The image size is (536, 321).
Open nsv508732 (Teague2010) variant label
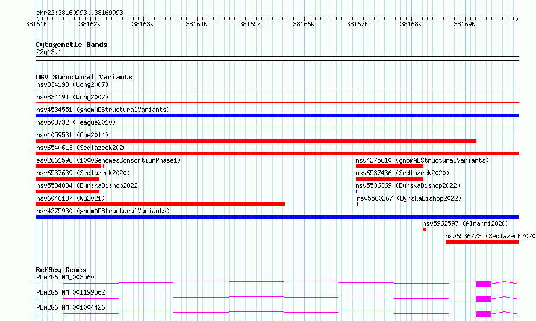[x=76, y=122]
